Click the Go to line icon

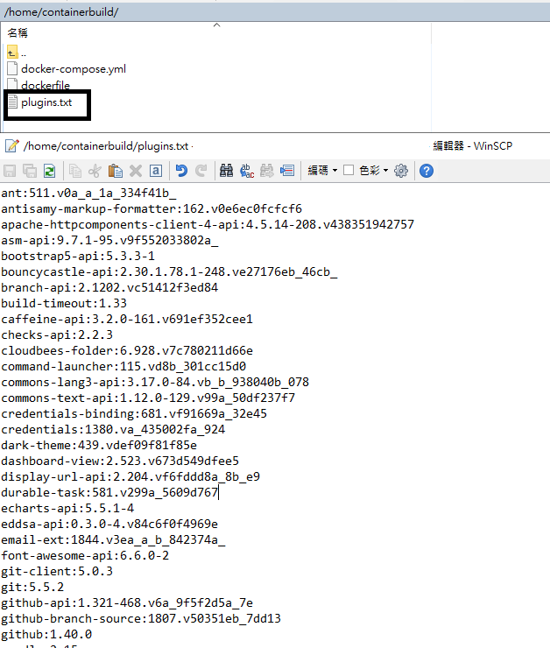point(287,171)
